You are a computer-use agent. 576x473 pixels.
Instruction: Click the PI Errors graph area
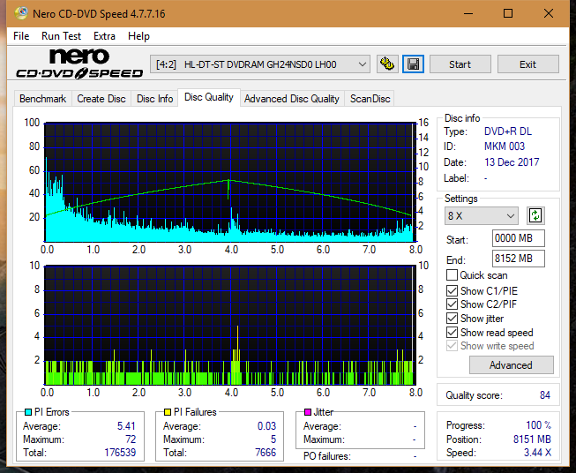[x=230, y=183]
